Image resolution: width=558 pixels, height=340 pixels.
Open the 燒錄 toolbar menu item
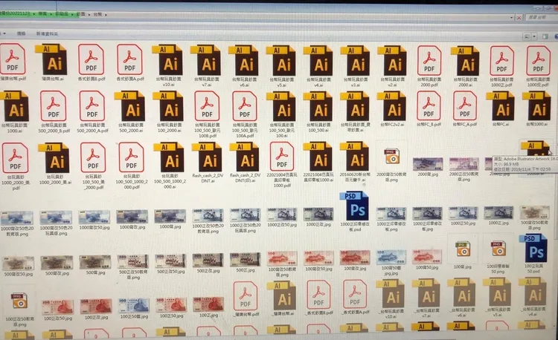[x=21, y=33]
